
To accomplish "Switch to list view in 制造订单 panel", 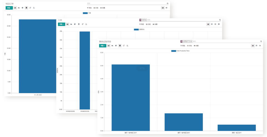I will click(x=167, y=8).
